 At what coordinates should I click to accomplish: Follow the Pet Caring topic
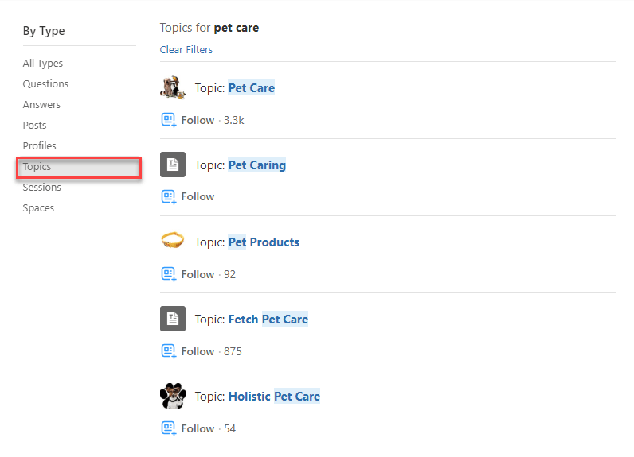pyautogui.click(x=198, y=197)
